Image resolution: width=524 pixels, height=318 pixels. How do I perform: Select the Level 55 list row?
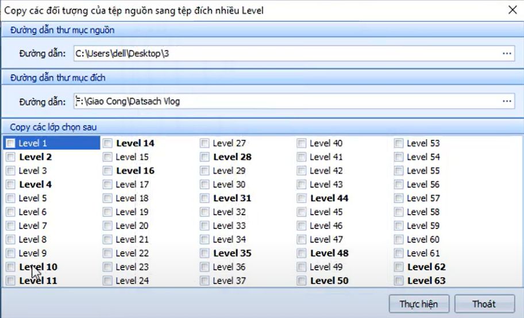point(440,171)
